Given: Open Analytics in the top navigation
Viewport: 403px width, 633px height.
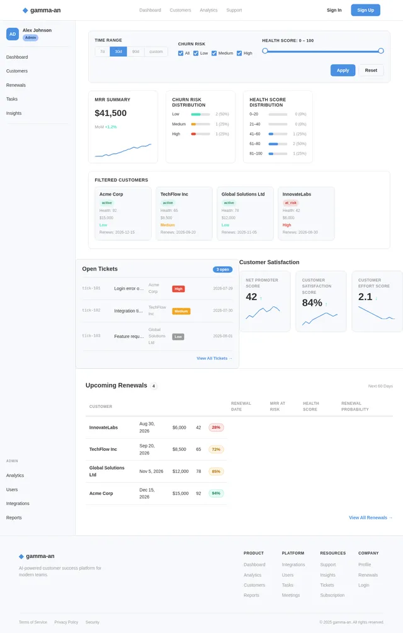Looking at the screenshot, I should coord(209,10).
